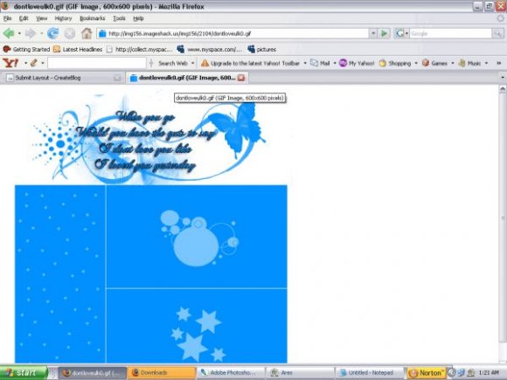Close the dontloveulk0.gif tab

point(241,78)
